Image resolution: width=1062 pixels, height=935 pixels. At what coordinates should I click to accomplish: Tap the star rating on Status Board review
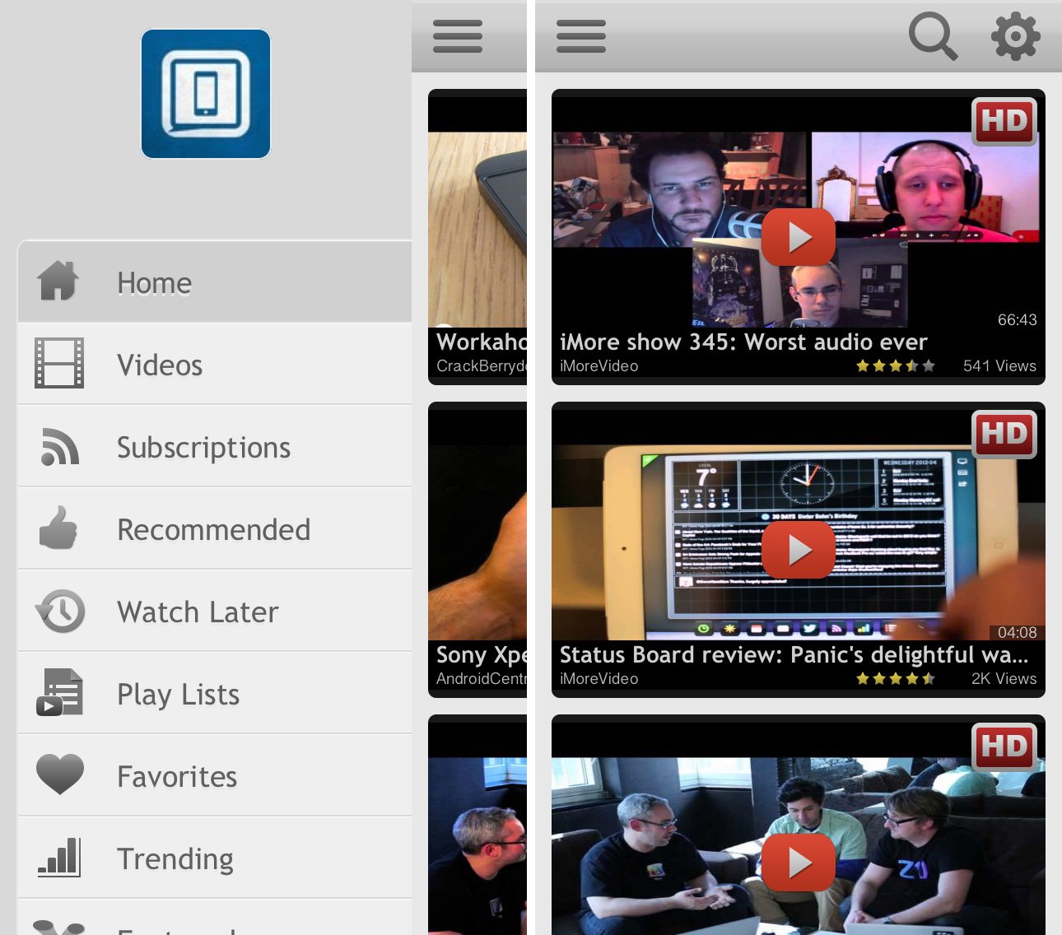896,678
